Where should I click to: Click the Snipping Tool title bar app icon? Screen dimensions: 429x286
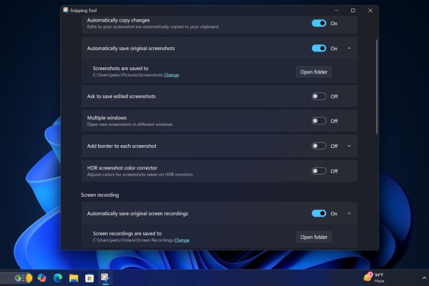pyautogui.click(x=66, y=11)
